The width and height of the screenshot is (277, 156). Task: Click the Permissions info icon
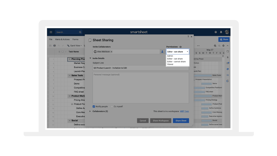[x=180, y=47]
